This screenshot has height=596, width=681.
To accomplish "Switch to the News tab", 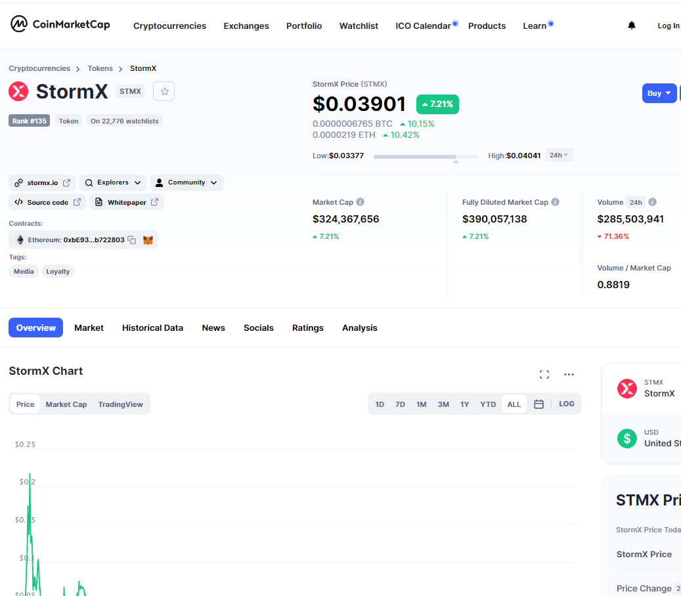I will coord(213,328).
